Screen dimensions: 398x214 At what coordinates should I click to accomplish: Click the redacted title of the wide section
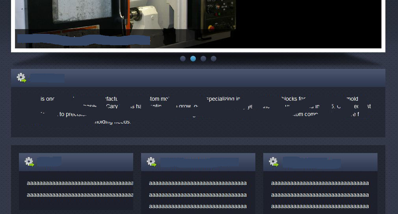47,78
